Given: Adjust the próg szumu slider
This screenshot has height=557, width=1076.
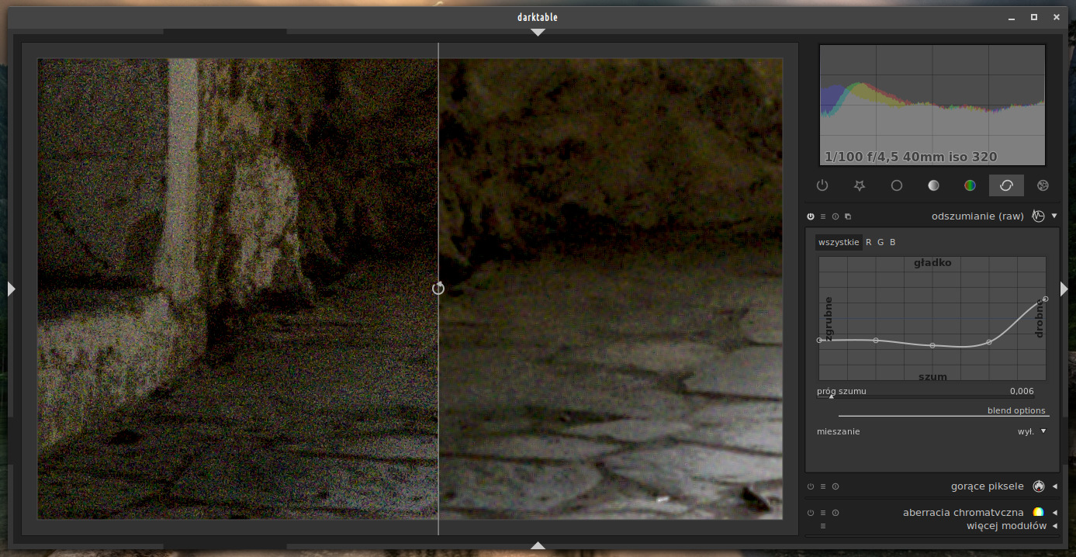Looking at the screenshot, I should pos(925,396).
